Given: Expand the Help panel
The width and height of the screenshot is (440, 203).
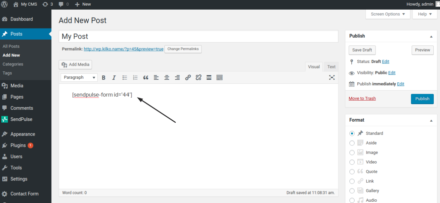Looking at the screenshot, I should [x=425, y=14].
